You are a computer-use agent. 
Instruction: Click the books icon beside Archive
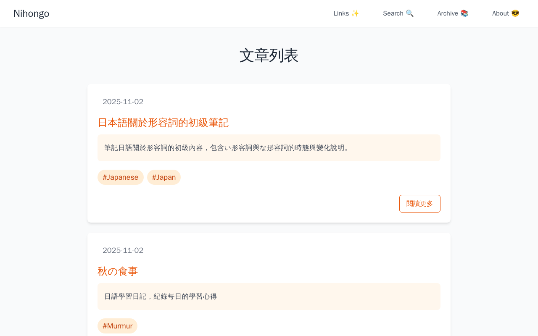[x=464, y=13]
